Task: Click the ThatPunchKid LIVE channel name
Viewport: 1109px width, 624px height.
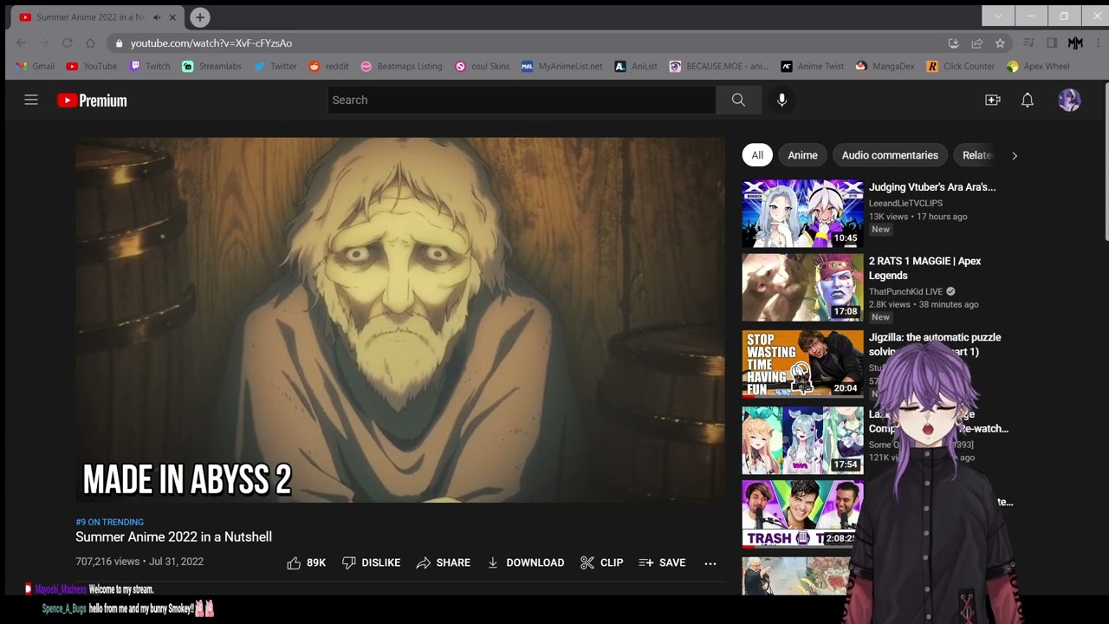Action: click(x=905, y=291)
